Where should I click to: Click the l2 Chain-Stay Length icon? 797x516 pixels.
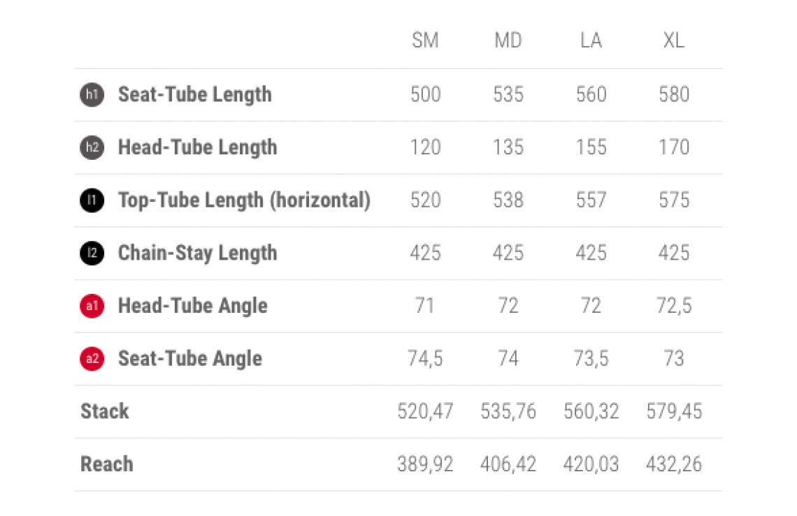(92, 253)
